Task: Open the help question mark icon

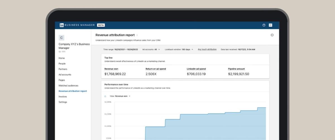Action: pyautogui.click(x=264, y=25)
